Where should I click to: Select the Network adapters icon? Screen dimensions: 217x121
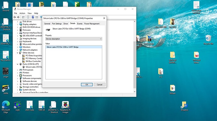pyautogui.click(x=21, y=50)
